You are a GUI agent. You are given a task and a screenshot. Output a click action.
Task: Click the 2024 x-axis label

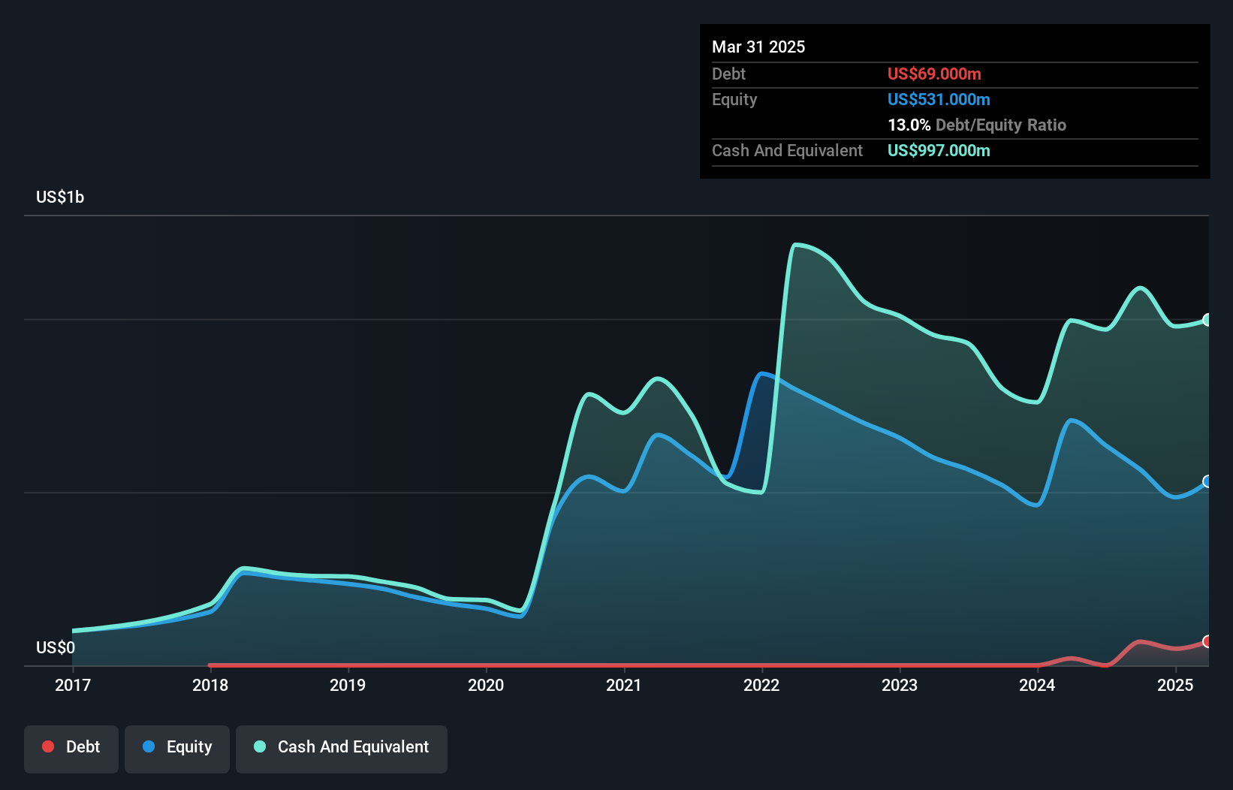tap(1037, 685)
